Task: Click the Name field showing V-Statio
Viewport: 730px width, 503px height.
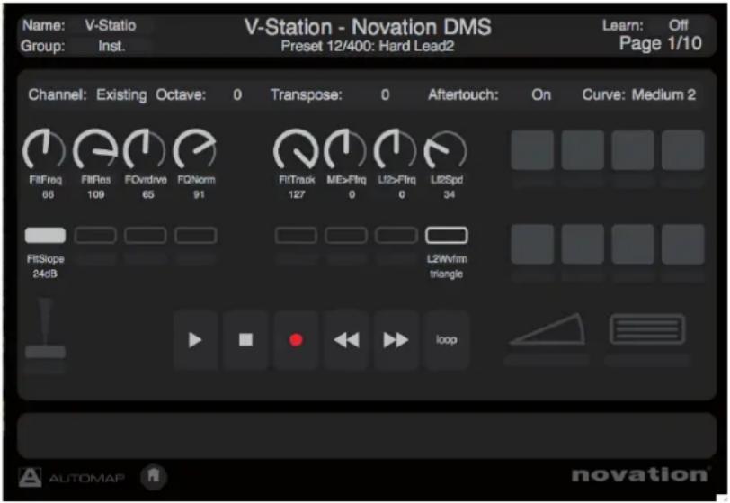Action: (x=111, y=25)
